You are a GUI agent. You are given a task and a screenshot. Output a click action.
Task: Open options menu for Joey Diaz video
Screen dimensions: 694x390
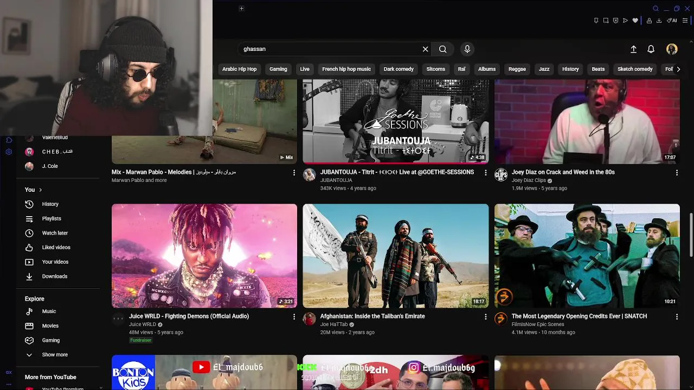click(x=677, y=172)
